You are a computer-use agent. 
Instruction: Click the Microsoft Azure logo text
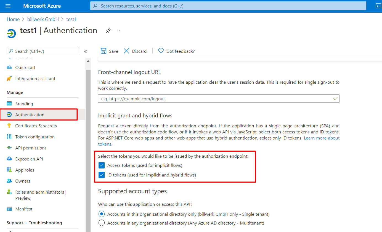(x=42, y=6)
